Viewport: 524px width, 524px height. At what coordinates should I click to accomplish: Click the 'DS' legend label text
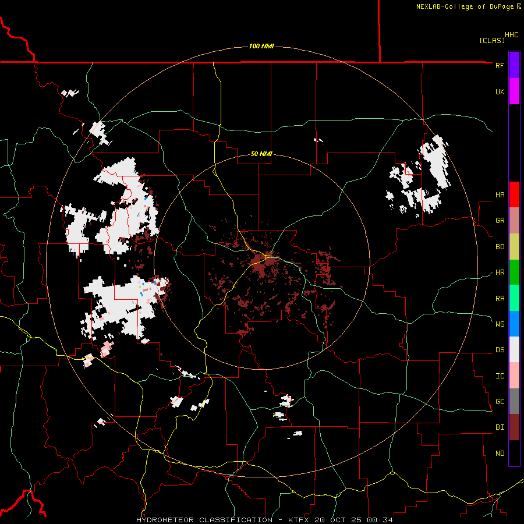500,350
